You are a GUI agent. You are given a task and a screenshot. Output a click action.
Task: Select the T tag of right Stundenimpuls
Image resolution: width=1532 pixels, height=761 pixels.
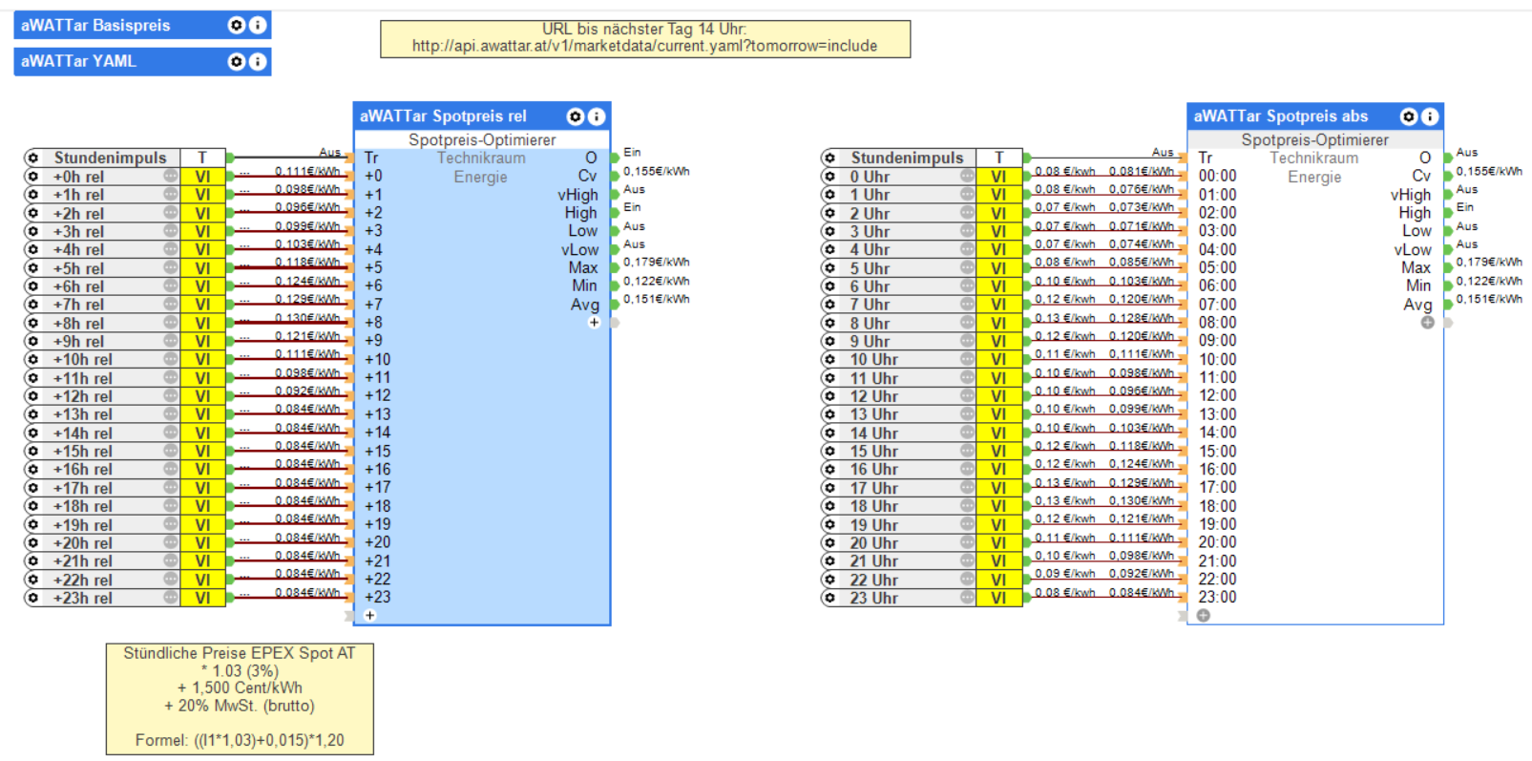click(998, 158)
